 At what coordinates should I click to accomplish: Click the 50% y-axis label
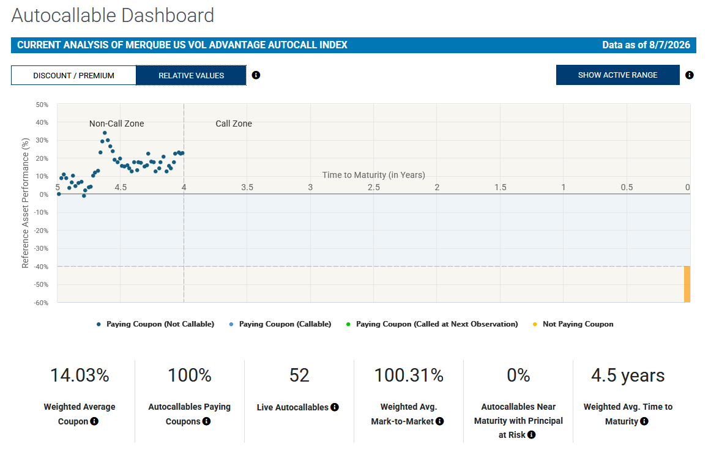point(42,105)
